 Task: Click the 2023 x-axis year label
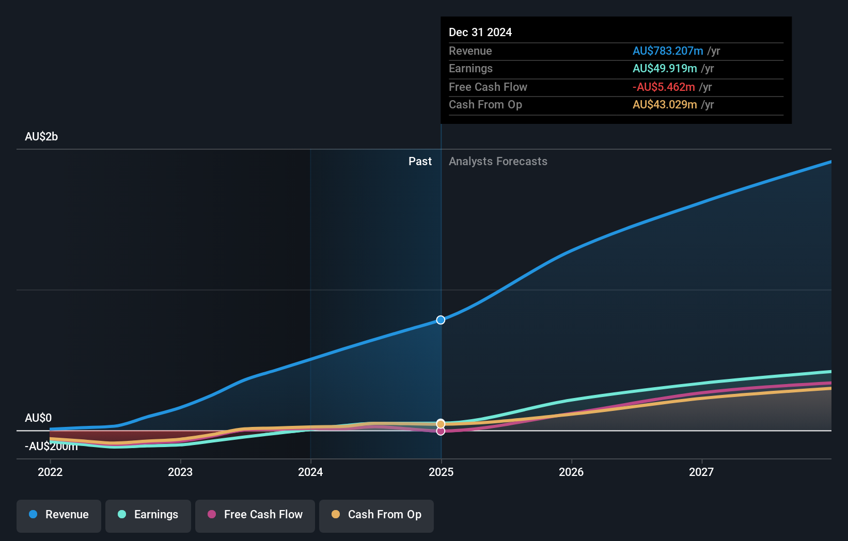pos(180,472)
